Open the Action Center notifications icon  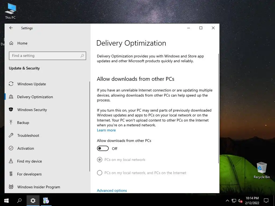point(266,201)
